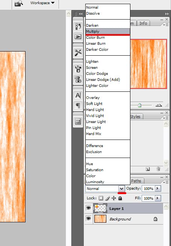
Task: Open the Workspace dropdown
Action: pyautogui.click(x=42, y=3)
